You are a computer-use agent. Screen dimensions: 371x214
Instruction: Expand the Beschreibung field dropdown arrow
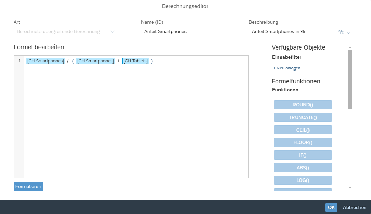tap(348, 32)
